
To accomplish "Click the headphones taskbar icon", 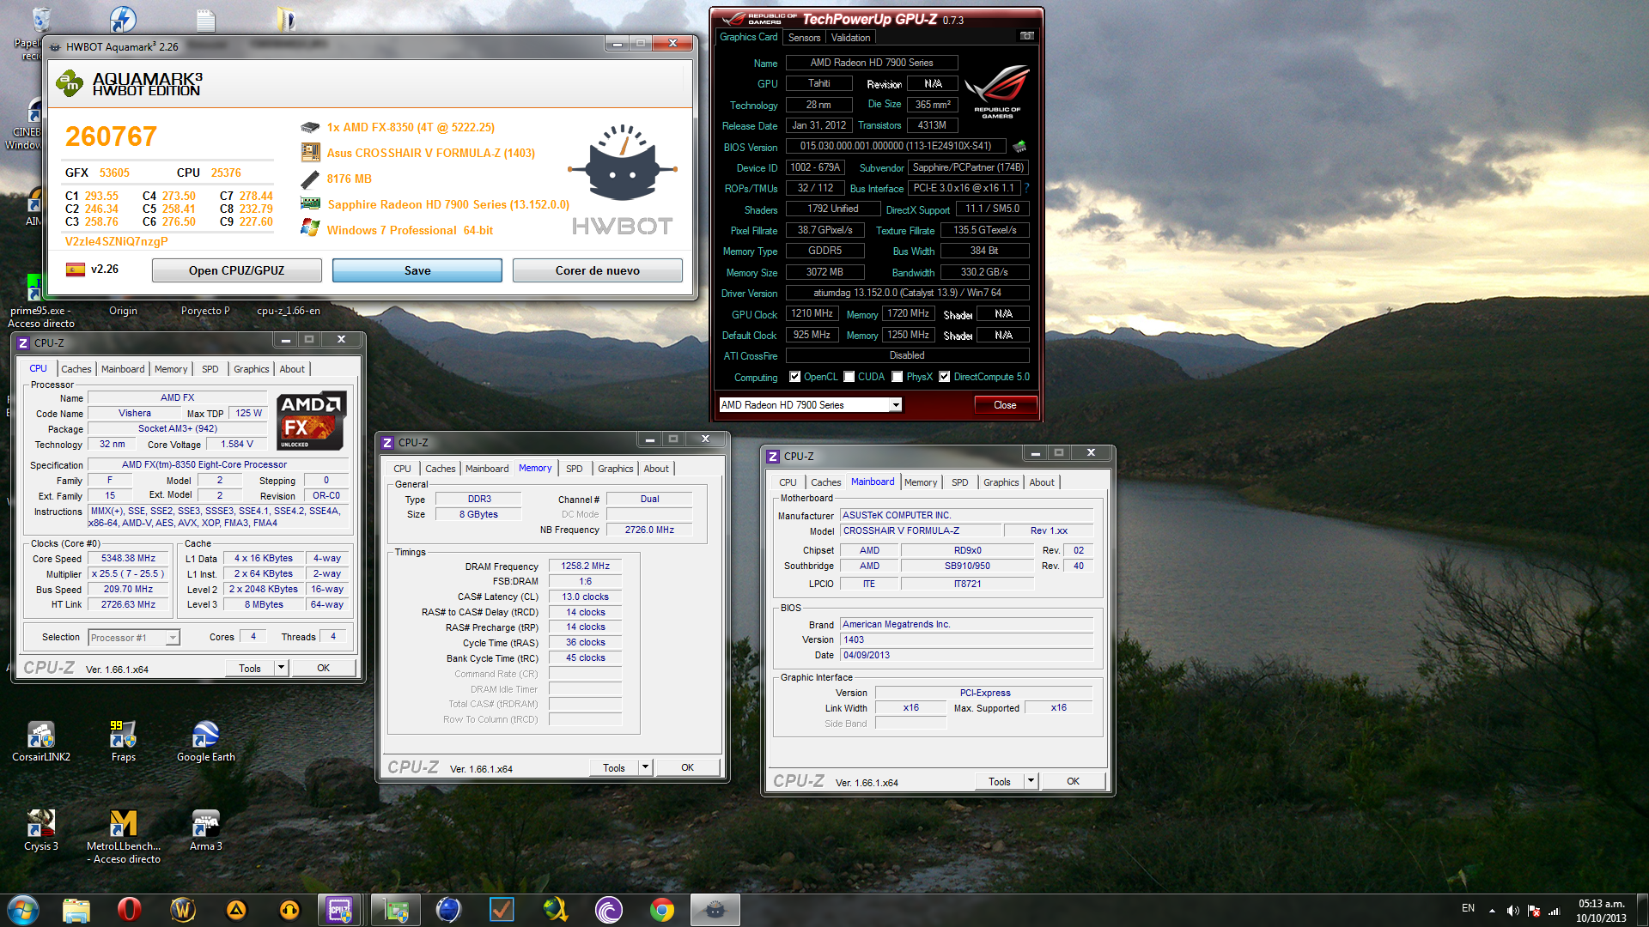I will [x=289, y=910].
